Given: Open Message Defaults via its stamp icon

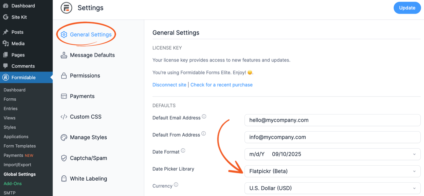Looking at the screenshot, I should pyautogui.click(x=64, y=55).
